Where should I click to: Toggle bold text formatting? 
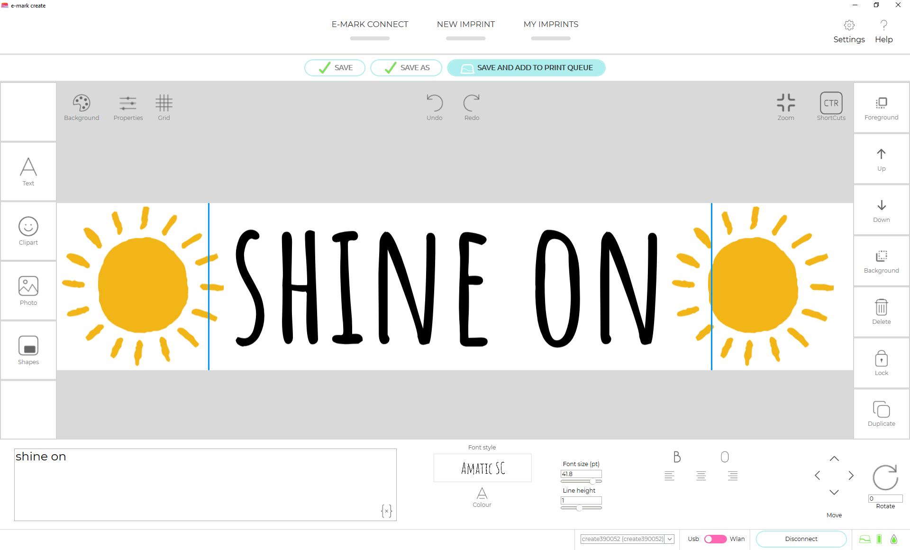[x=677, y=457]
